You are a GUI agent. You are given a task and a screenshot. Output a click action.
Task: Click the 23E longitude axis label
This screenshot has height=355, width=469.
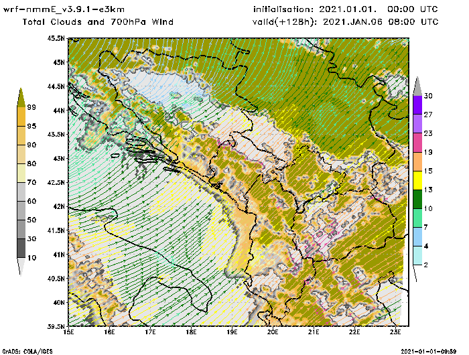tap(395, 332)
